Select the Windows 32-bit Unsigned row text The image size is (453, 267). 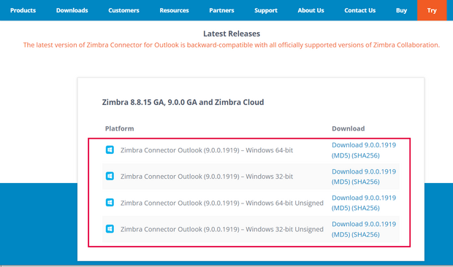click(222, 229)
